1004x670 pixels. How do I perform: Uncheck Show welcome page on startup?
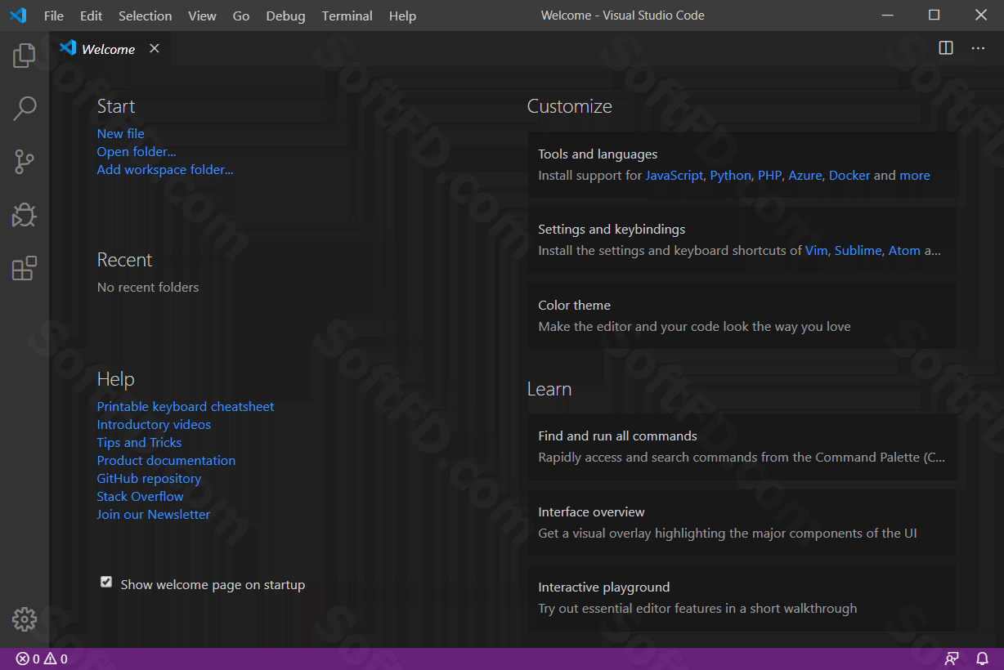[x=106, y=582]
